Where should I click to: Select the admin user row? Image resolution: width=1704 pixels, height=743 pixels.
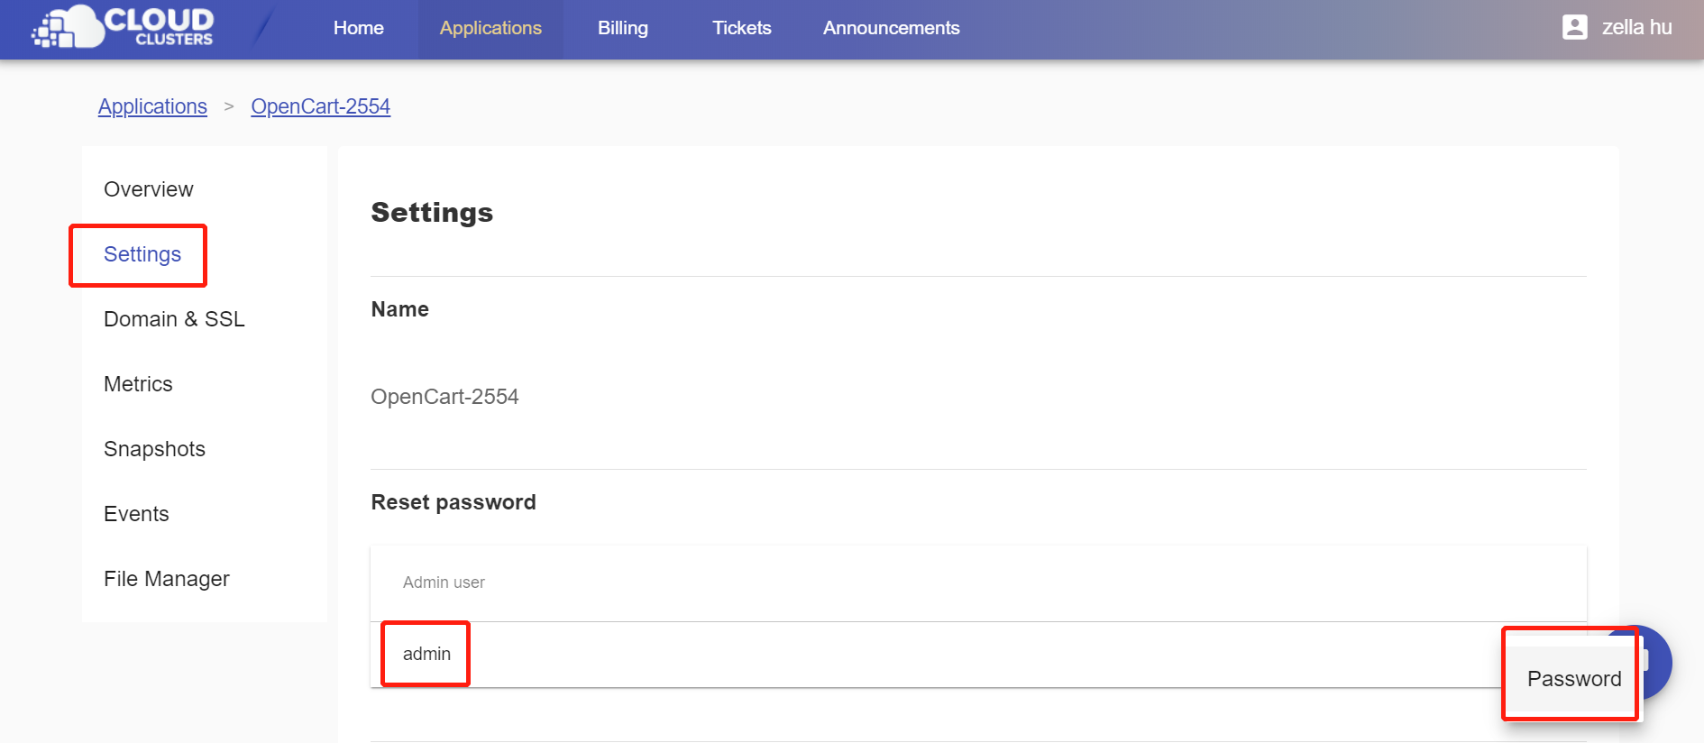(426, 654)
